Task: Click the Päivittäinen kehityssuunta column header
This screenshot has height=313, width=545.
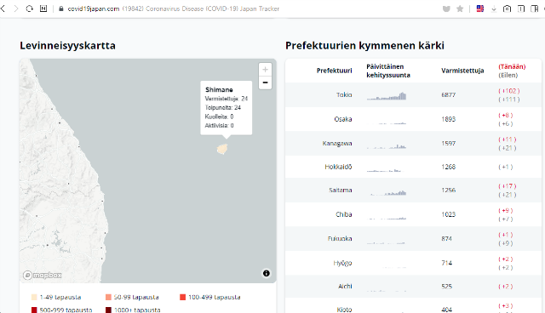Action: point(388,71)
